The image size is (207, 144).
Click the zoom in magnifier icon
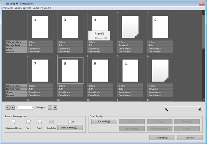coord(200,110)
